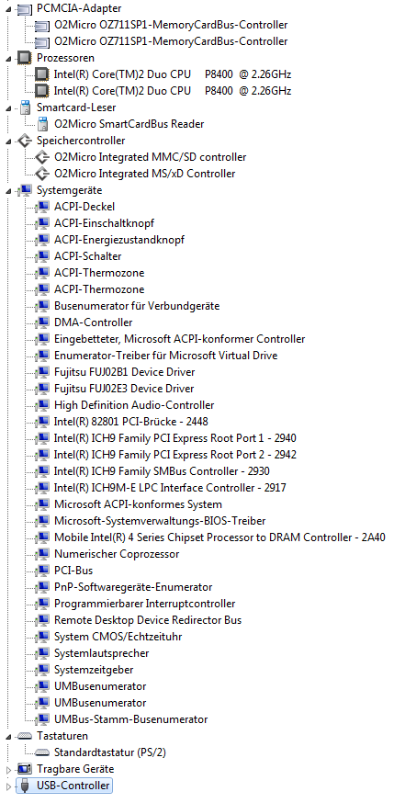This screenshot has height=803, width=405.
Task: Click icon beside UMBus-Stamm-Busenumerator
Action: 42,719
